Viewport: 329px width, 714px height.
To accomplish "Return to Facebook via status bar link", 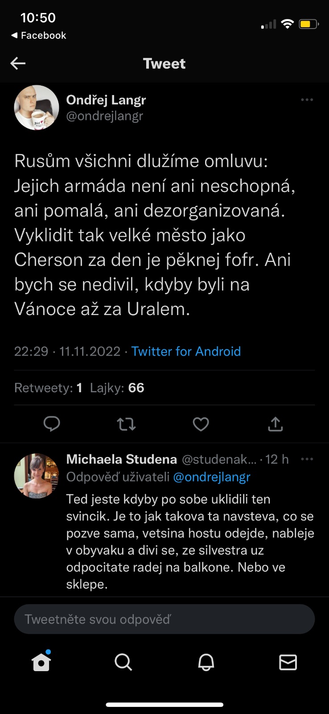I will pyautogui.click(x=39, y=35).
